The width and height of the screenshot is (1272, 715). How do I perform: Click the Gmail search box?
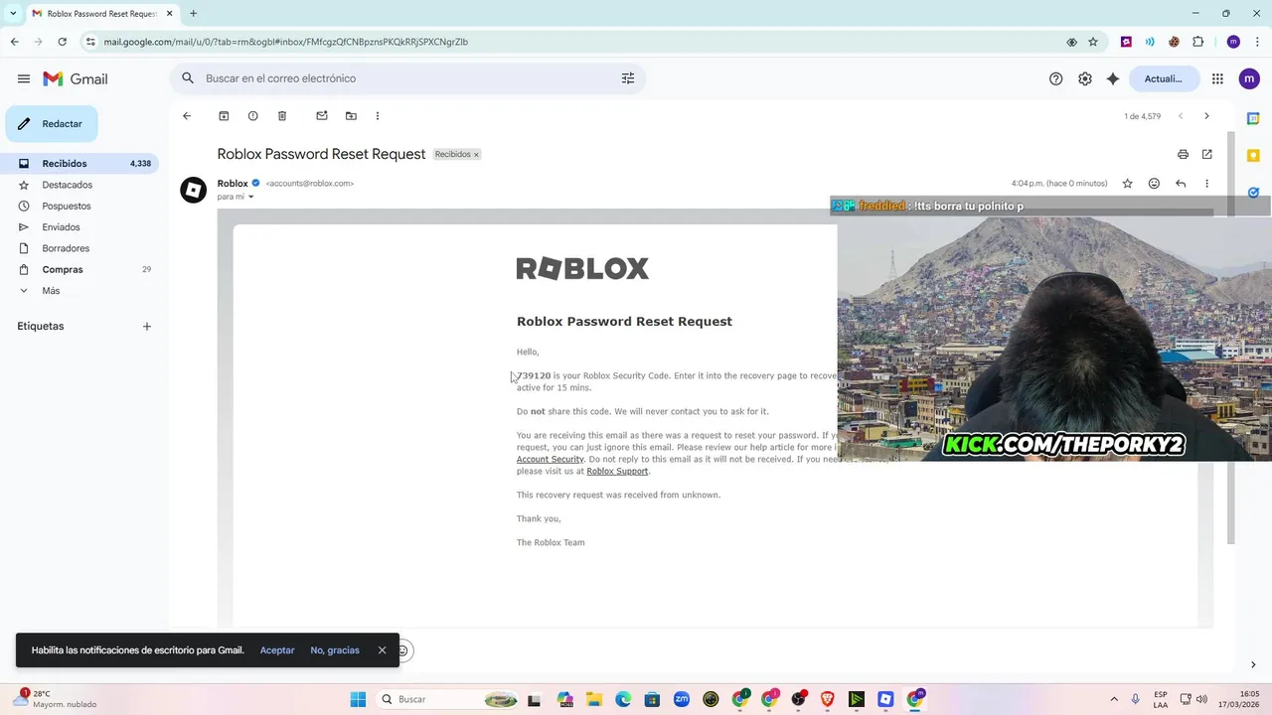point(407,78)
